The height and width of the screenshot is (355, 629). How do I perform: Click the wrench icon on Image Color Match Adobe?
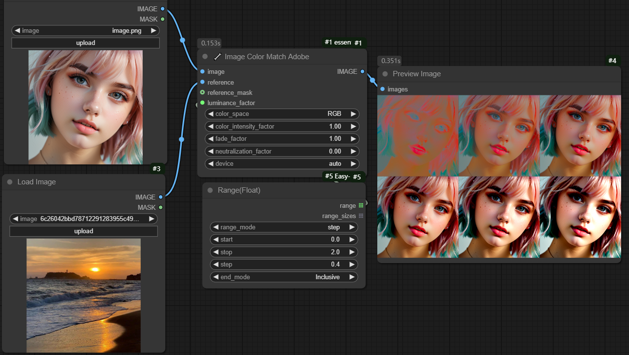pyautogui.click(x=218, y=57)
